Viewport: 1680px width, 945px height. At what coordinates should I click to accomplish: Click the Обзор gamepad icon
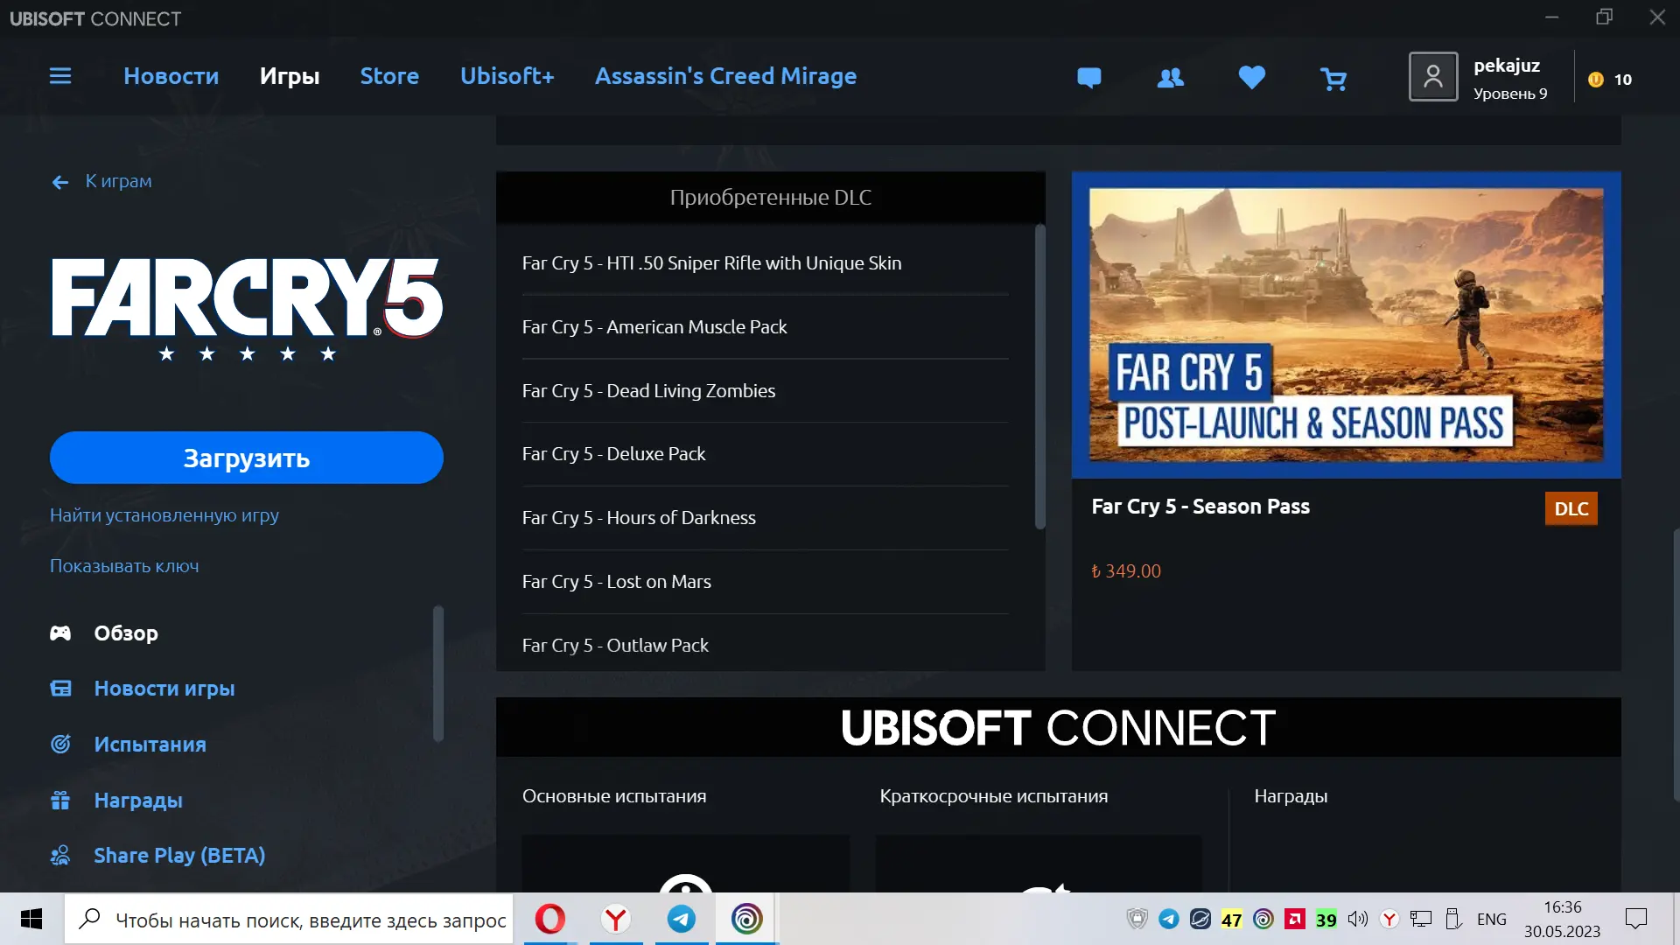[60, 633]
